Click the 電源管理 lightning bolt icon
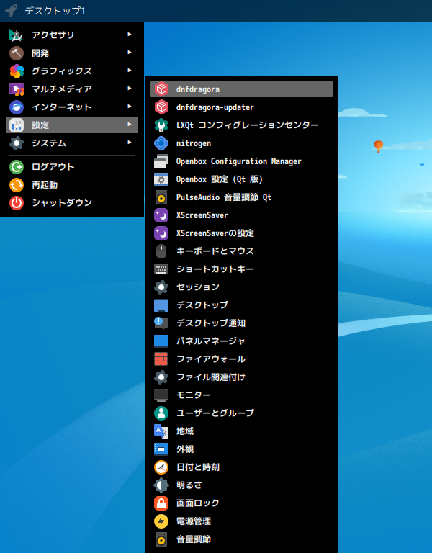The height and width of the screenshot is (553, 432). coord(161,521)
